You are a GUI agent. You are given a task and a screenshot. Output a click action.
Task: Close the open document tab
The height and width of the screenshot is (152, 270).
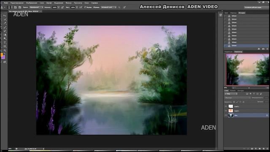pyautogui.click(x=41, y=11)
